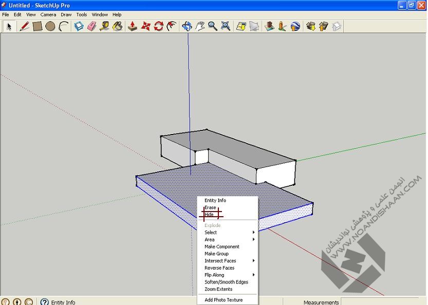The height and width of the screenshot is (305, 428).
Task: Activate the Arc tool
Action: [63, 26]
